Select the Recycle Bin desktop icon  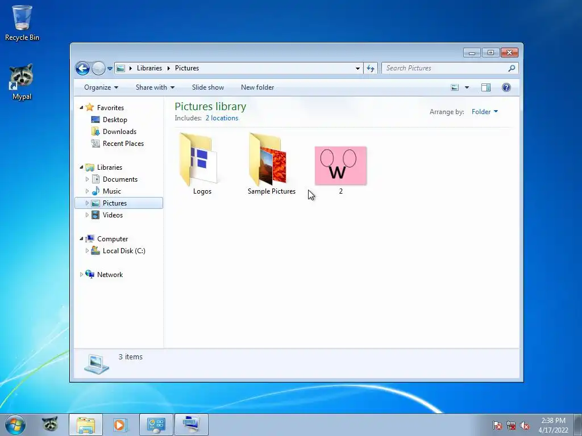point(22,23)
